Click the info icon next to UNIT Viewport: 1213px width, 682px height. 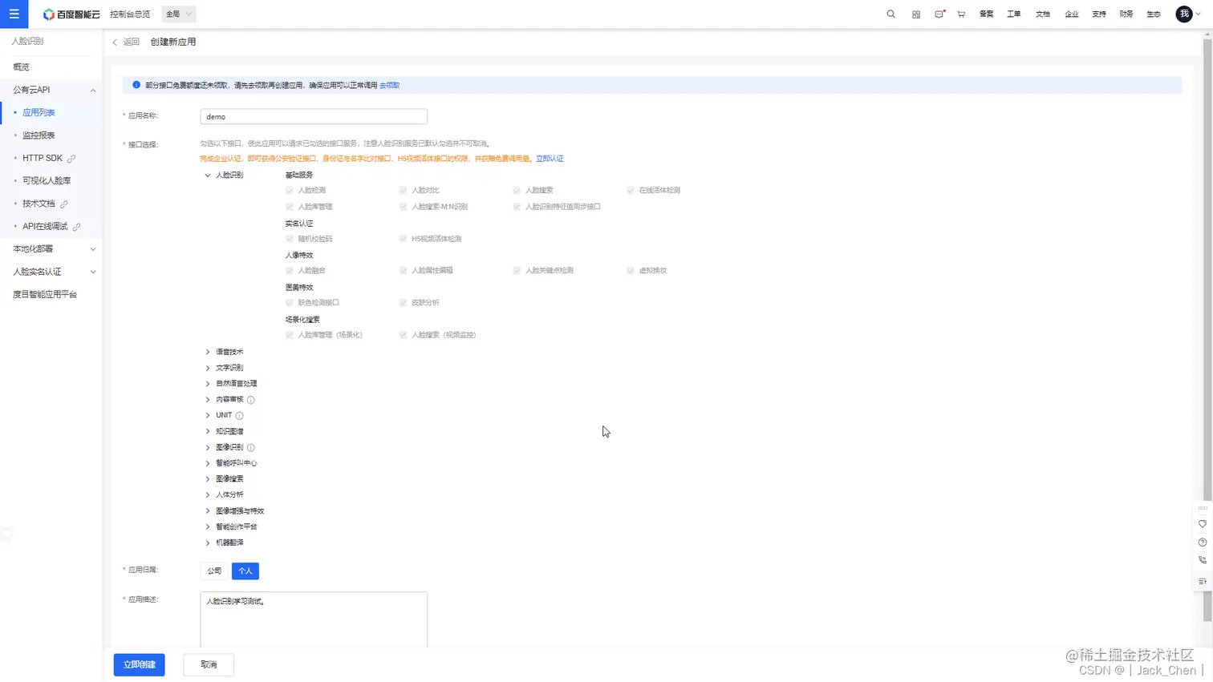coord(239,416)
